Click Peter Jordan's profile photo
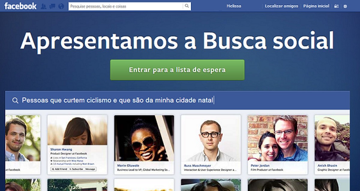 tap(277, 138)
